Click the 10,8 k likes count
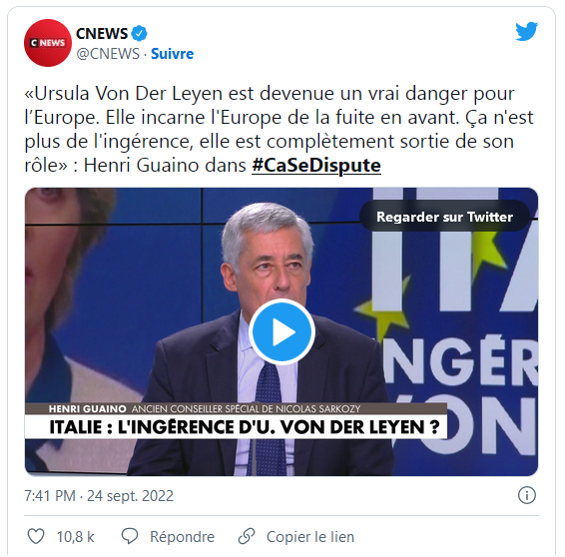565x557 pixels. point(75,537)
